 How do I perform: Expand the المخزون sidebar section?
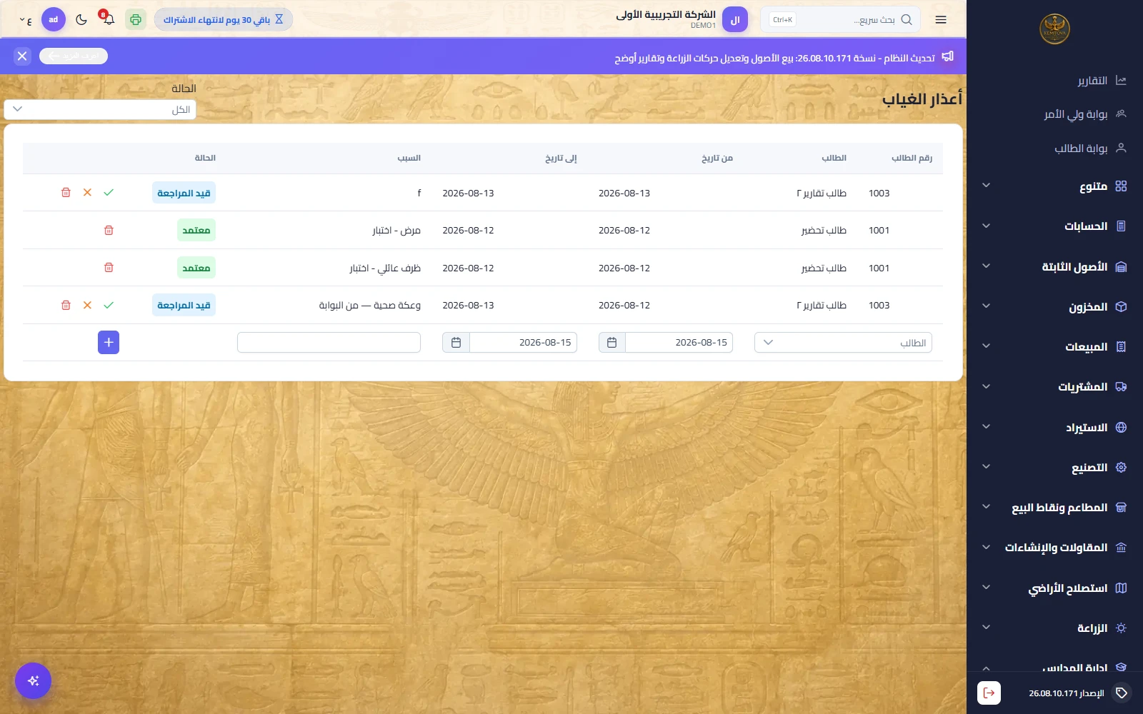1054,306
